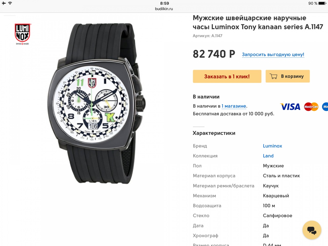Click the VISA payment icon
Image resolution: width=328 pixels, height=246 pixels.
tap(290, 107)
